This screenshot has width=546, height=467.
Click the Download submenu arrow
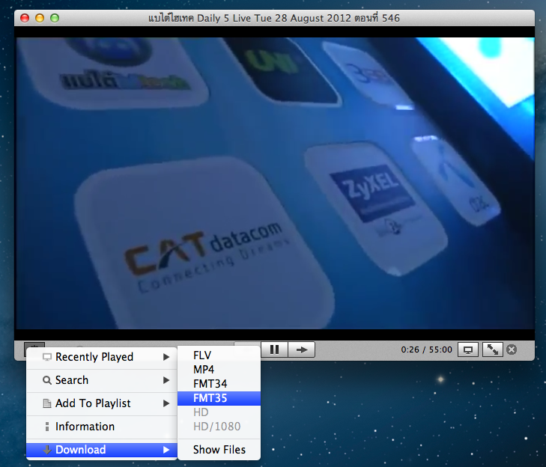click(166, 450)
